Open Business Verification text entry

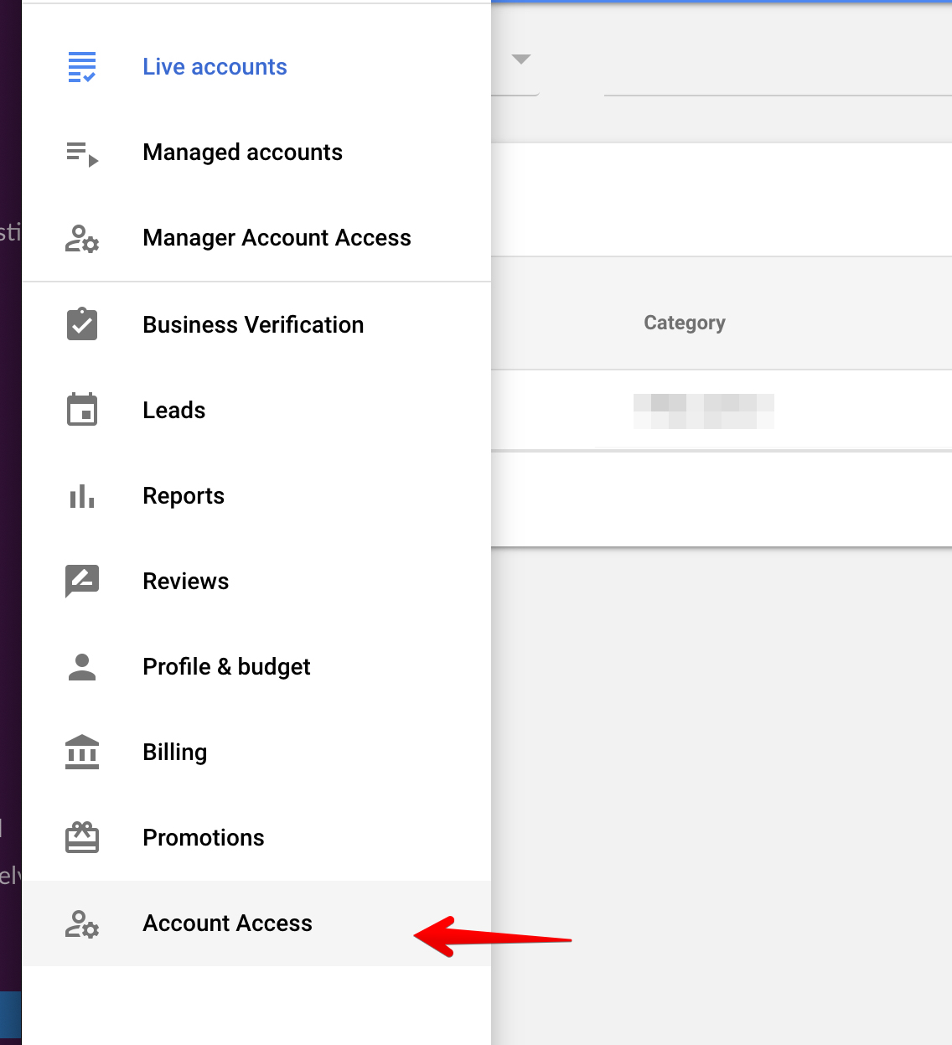coord(253,325)
